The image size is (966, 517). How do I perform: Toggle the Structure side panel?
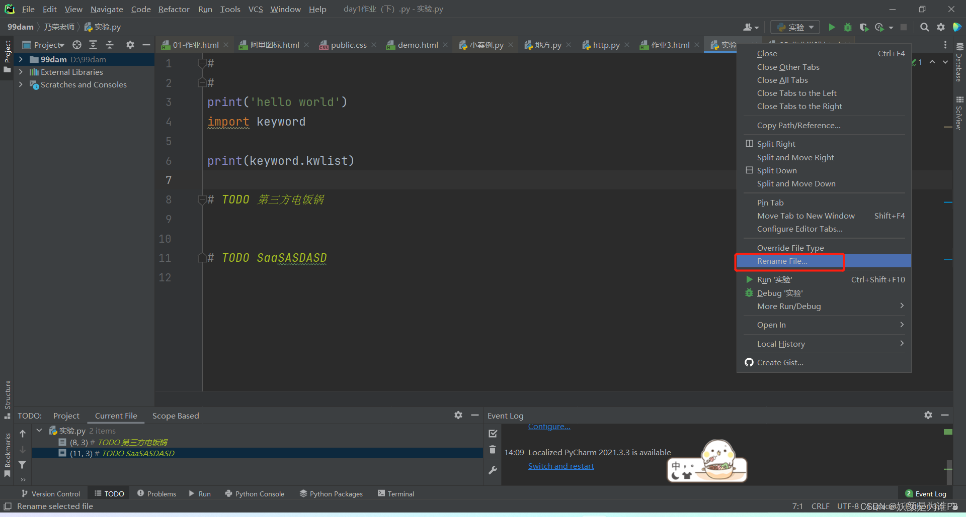8,399
